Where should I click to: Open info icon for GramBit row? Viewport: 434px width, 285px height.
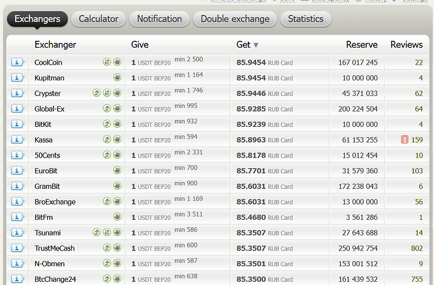(x=18, y=186)
